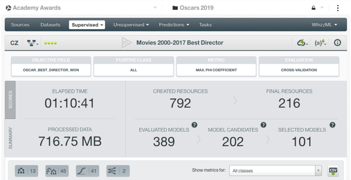The width and height of the screenshot is (351, 180).
Task: Show help for Selected Models
Action: (332, 125)
